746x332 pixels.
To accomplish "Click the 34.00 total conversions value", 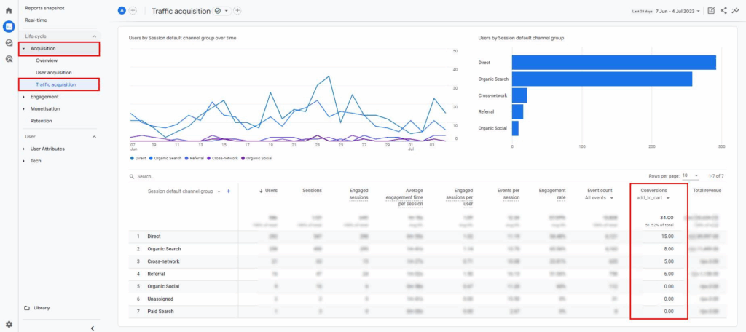I will click(667, 218).
